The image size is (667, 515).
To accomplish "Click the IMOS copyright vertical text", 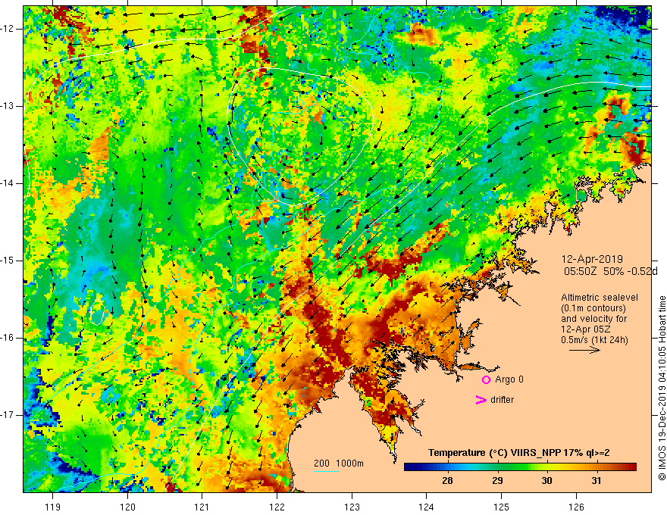I will click(x=662, y=389).
